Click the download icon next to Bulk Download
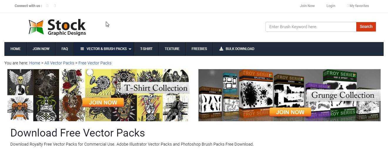 (x=221, y=49)
